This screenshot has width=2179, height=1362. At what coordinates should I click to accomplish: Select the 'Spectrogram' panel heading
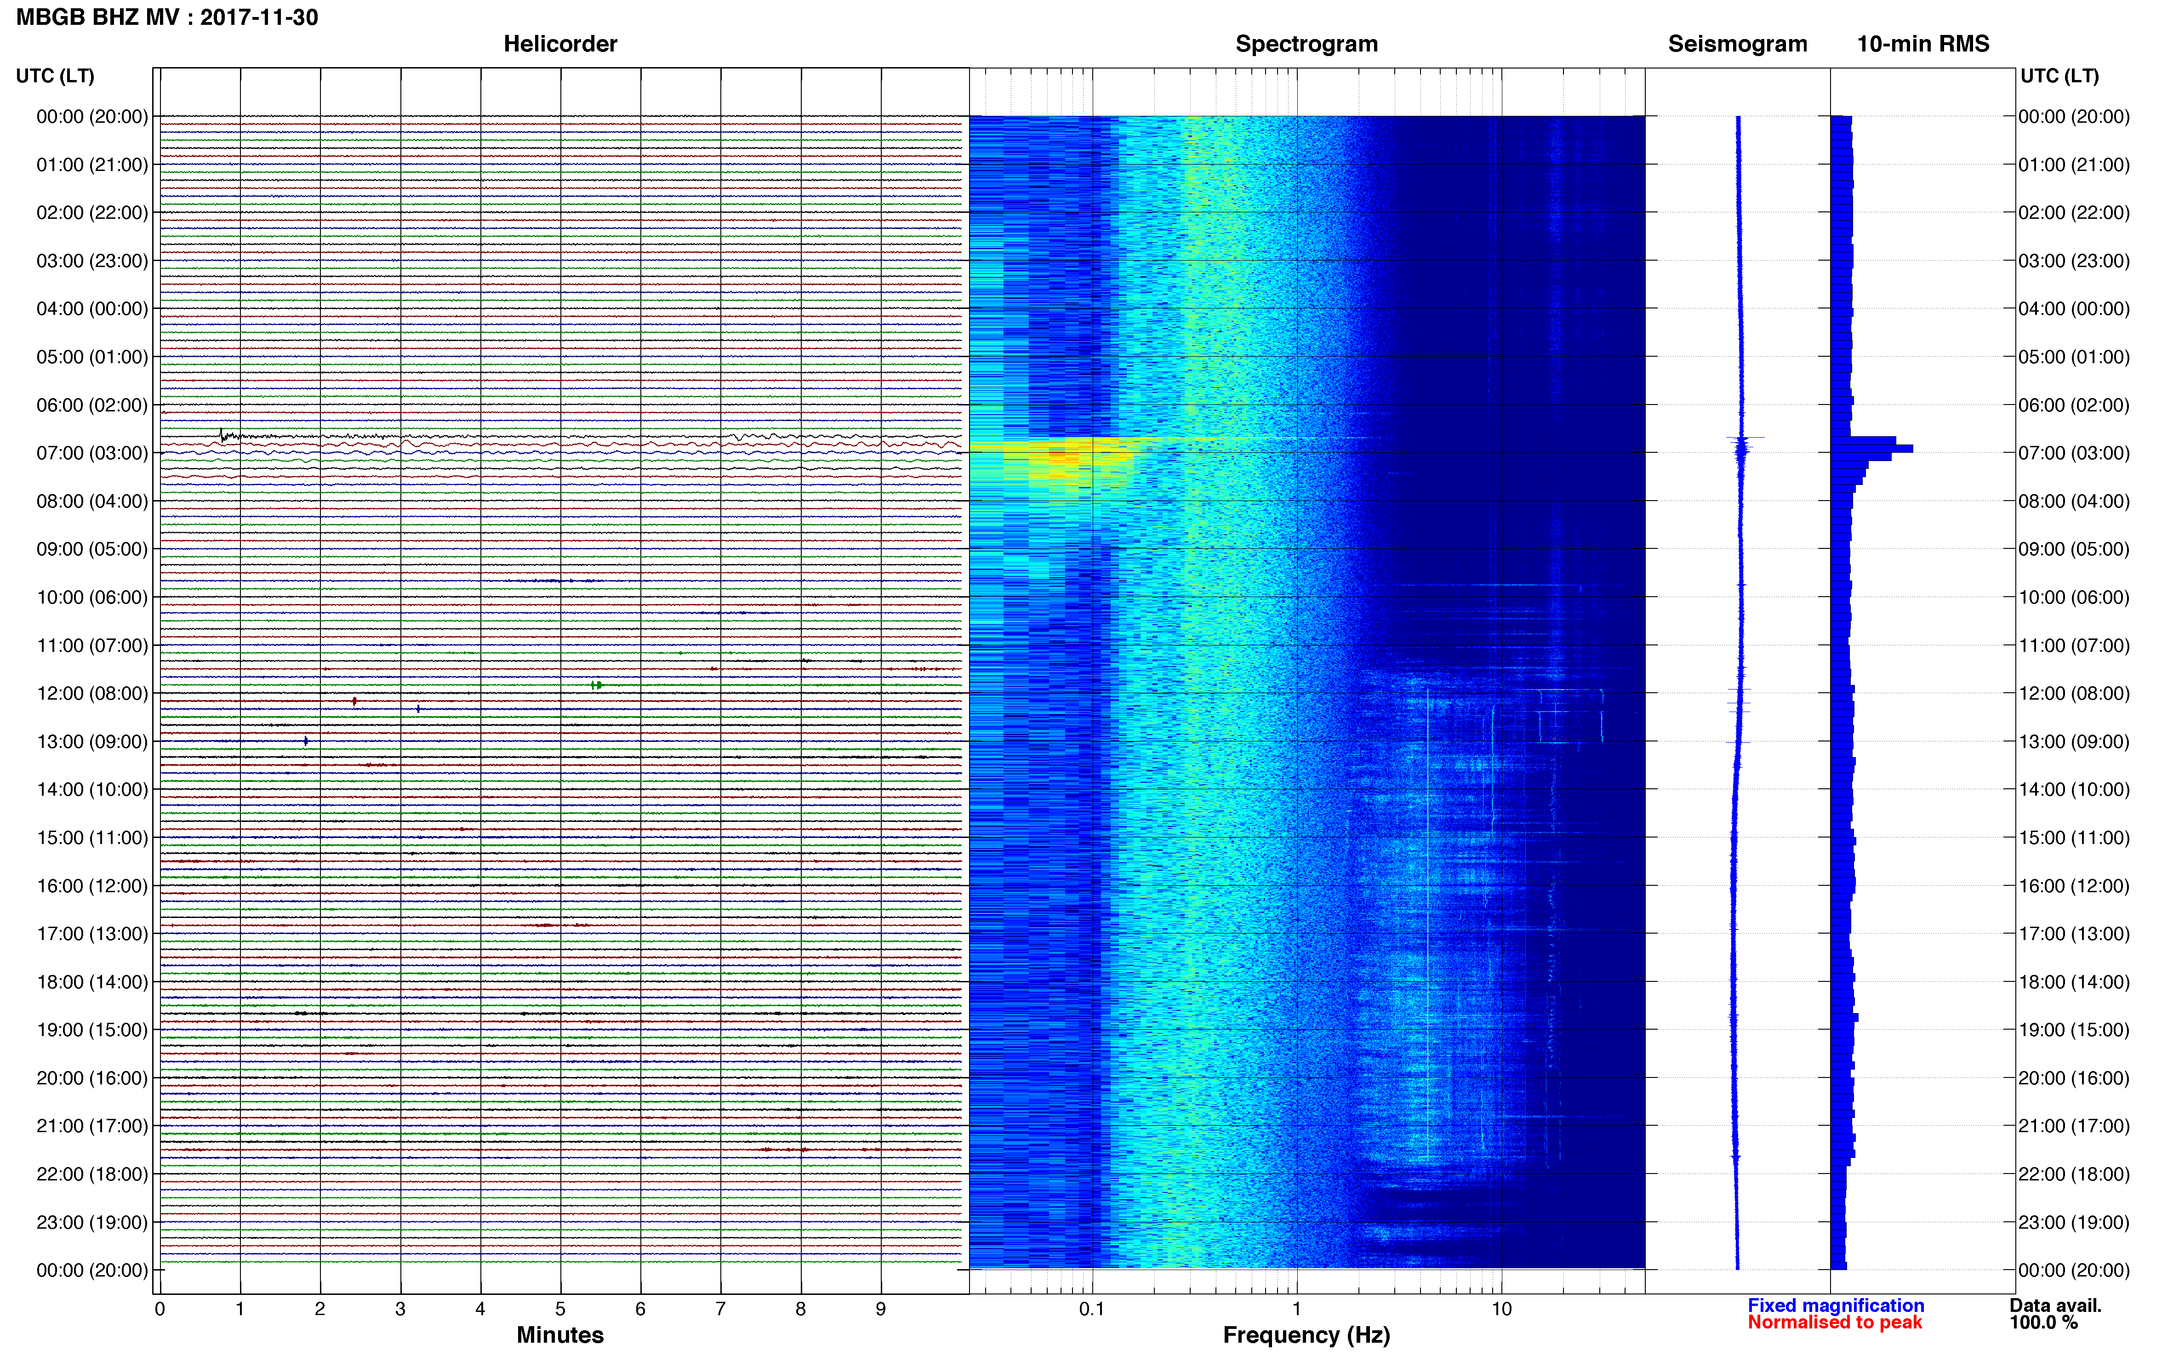coord(1306,44)
